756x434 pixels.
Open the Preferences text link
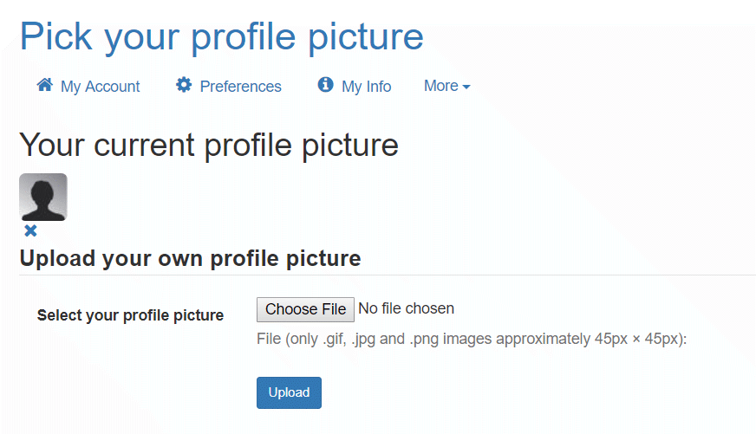(241, 87)
